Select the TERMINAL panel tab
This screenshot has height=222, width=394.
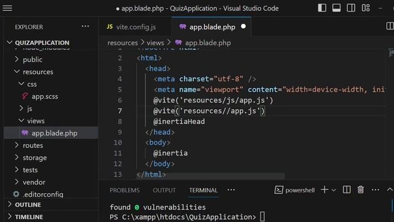point(203,191)
